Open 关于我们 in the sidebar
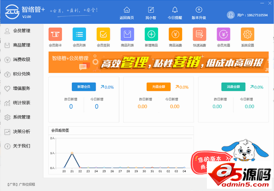This screenshot has width=274, height=191. coord(22,146)
